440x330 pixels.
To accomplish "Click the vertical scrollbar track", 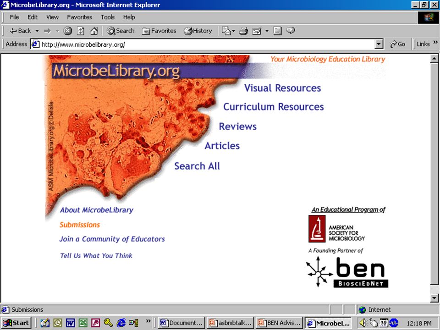I will pyautogui.click(x=434, y=289).
